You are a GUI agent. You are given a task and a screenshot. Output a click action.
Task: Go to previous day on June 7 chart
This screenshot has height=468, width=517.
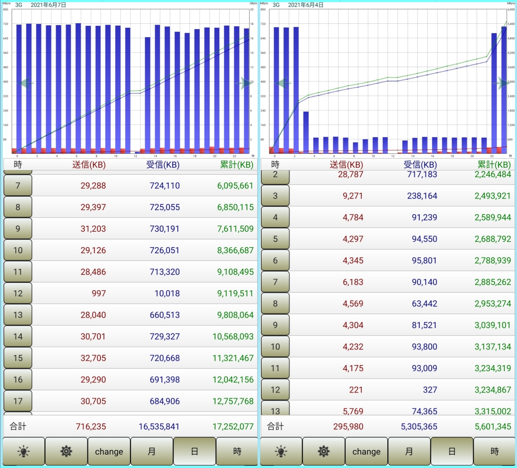(x=26, y=83)
